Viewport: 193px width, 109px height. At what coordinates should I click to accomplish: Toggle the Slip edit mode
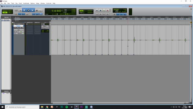[x=5, y=12]
